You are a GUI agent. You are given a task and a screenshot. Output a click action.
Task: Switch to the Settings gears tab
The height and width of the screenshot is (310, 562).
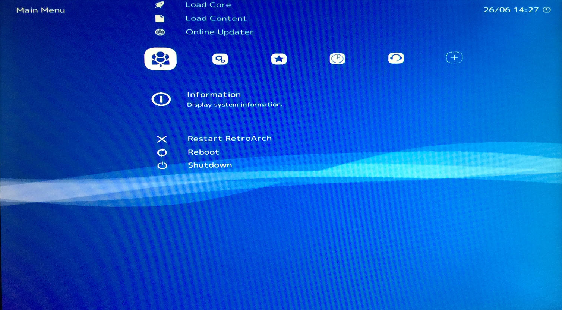[x=220, y=59]
